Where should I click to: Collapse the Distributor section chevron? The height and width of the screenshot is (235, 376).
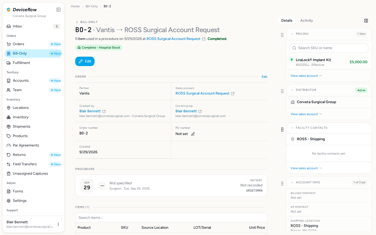[292, 90]
